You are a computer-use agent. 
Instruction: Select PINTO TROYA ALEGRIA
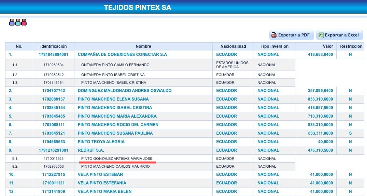pos(101,142)
